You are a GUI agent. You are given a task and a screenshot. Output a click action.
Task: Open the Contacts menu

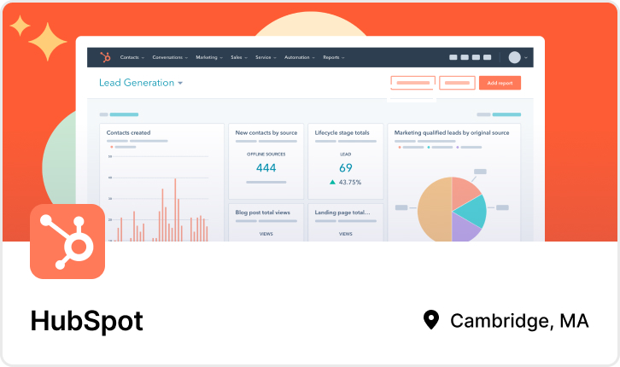tap(132, 57)
